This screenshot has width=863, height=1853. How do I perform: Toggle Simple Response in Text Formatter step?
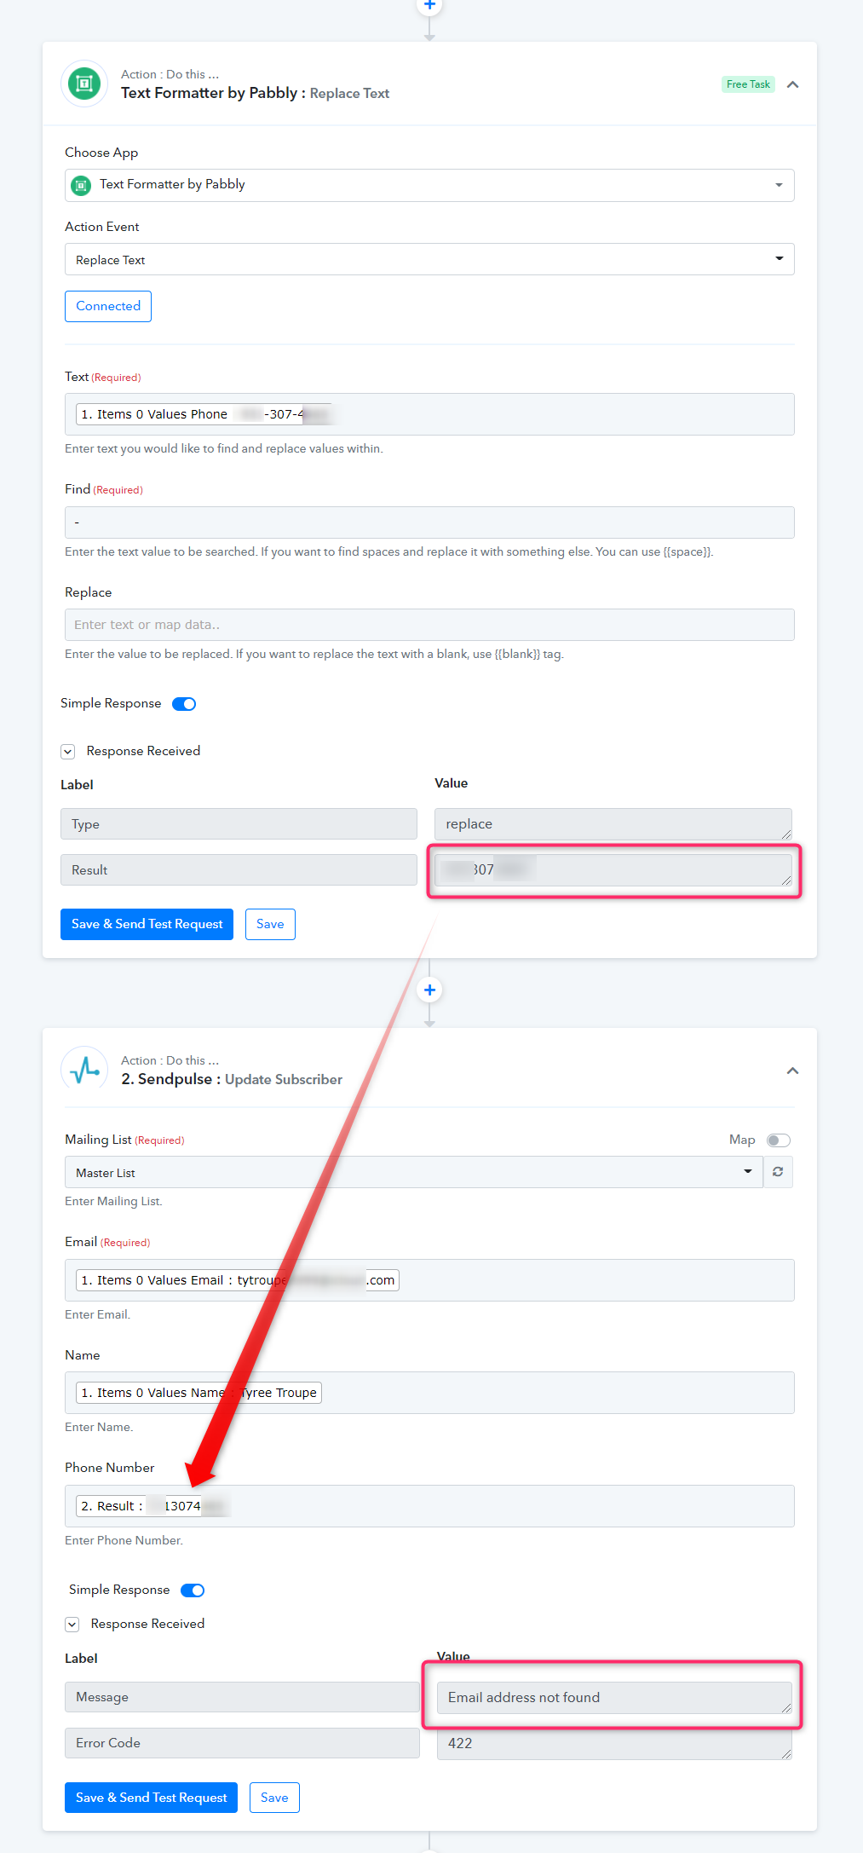click(x=184, y=704)
